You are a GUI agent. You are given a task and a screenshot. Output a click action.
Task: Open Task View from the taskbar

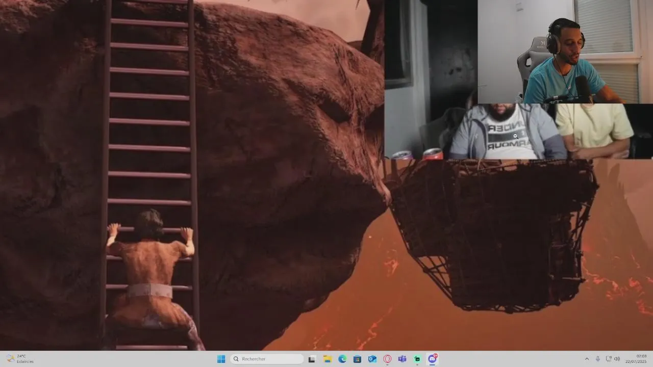coord(312,359)
